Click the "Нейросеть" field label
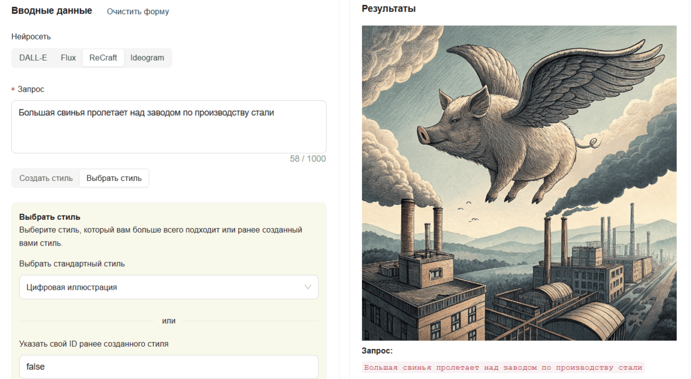691x379 pixels. [31, 36]
